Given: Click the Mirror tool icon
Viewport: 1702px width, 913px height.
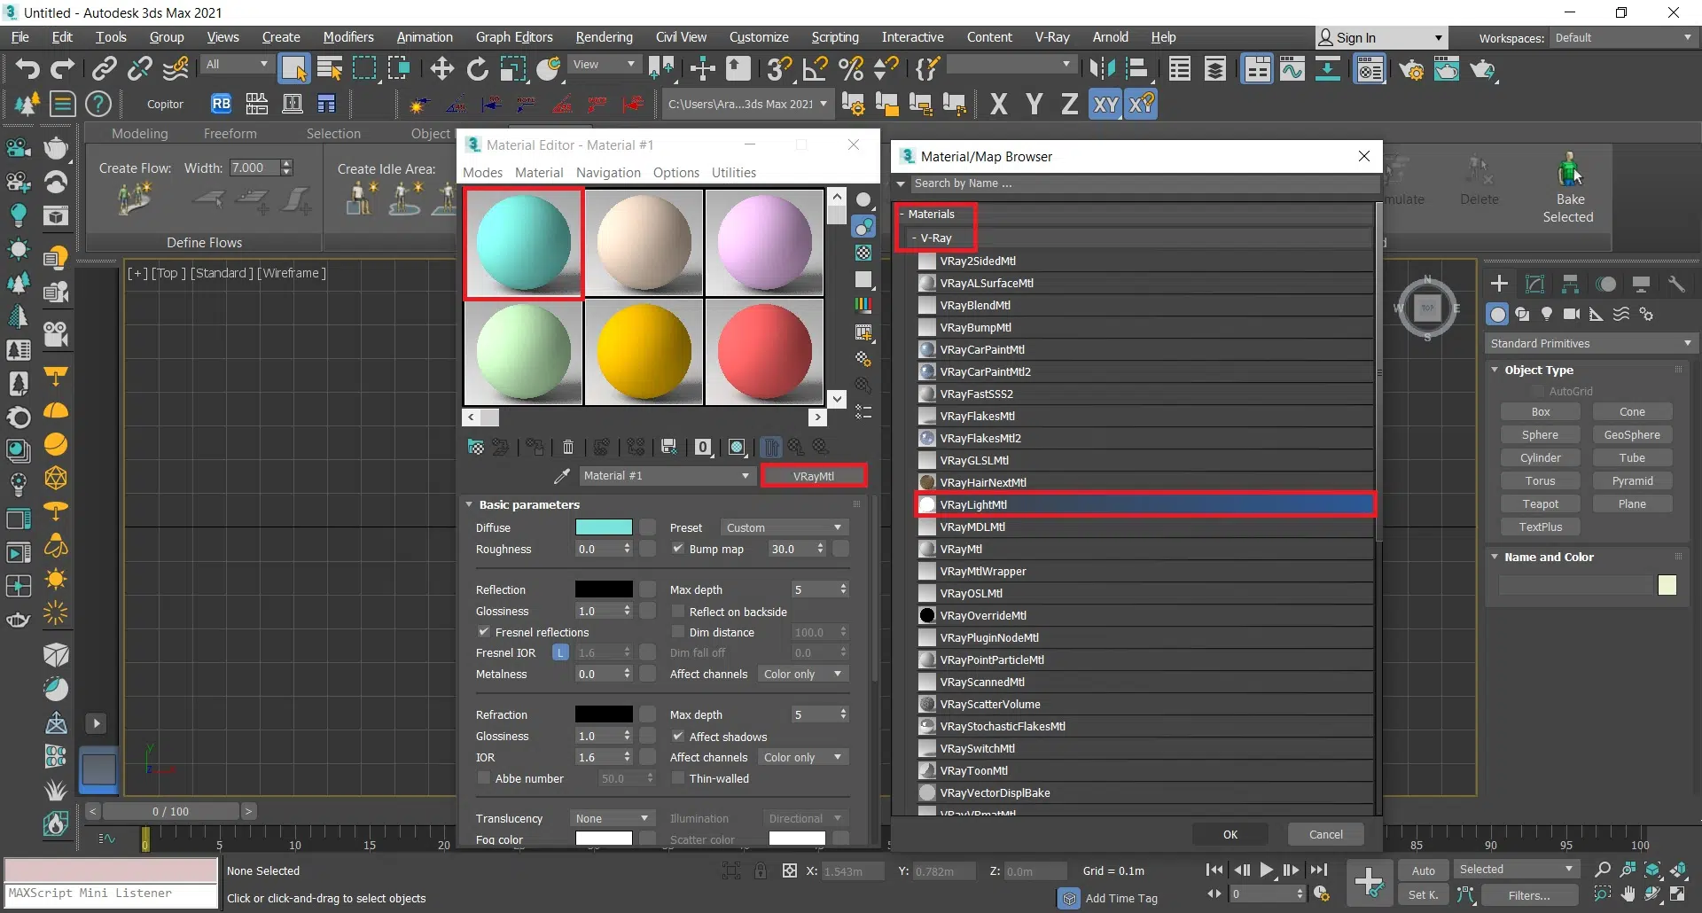Looking at the screenshot, I should coord(1102,68).
